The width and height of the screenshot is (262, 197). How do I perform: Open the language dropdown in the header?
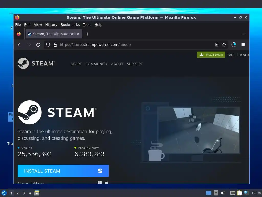click(x=244, y=55)
